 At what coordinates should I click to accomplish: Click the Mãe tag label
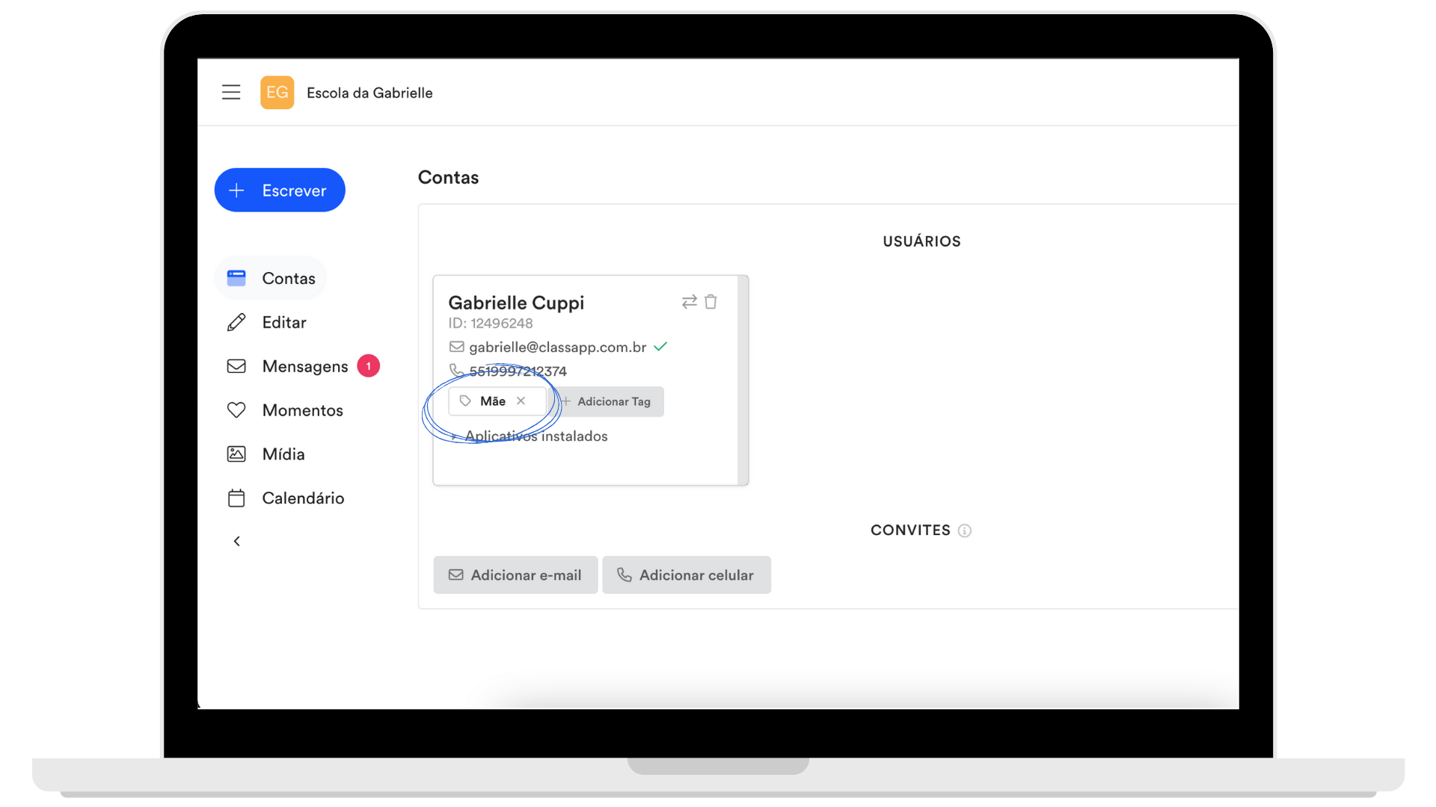coord(493,401)
